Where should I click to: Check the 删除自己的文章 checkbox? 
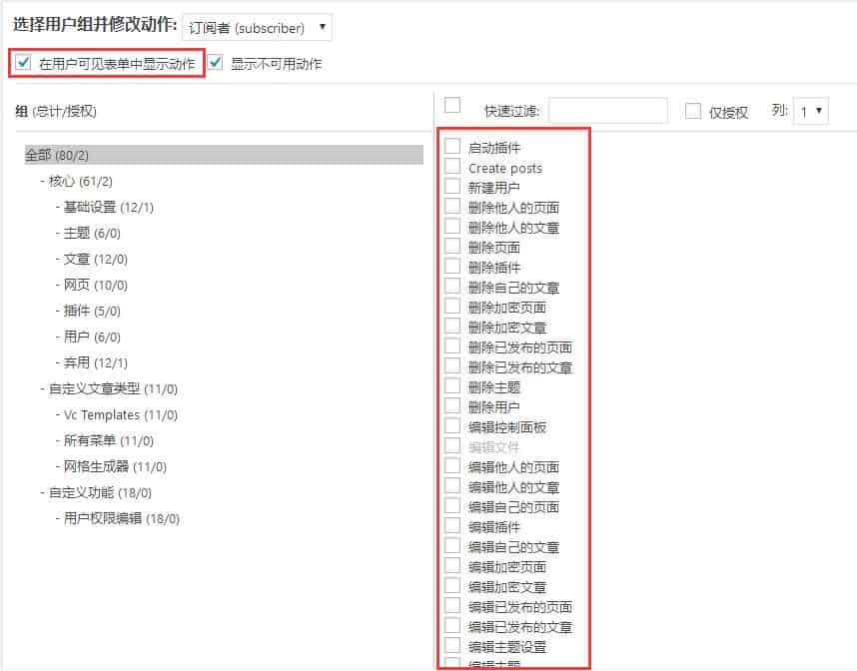[x=452, y=286]
